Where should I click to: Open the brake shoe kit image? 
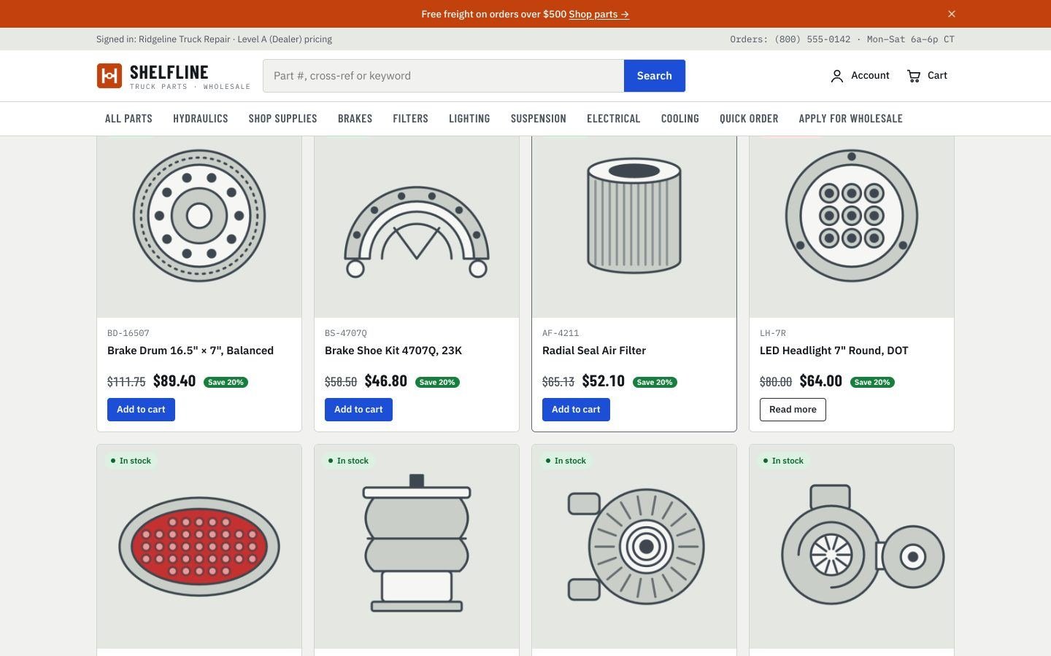417,226
